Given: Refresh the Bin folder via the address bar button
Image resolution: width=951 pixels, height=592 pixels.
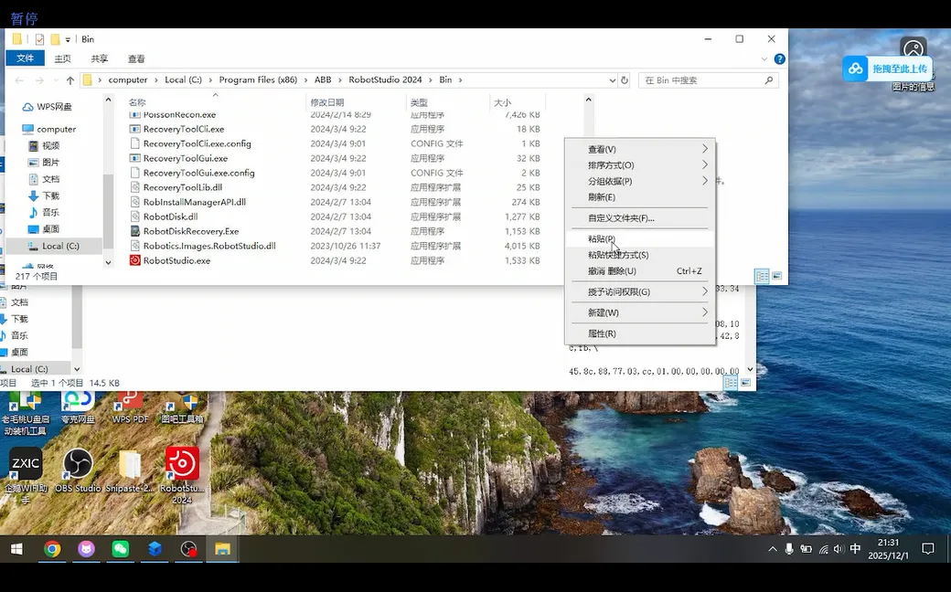Looking at the screenshot, I should (624, 80).
